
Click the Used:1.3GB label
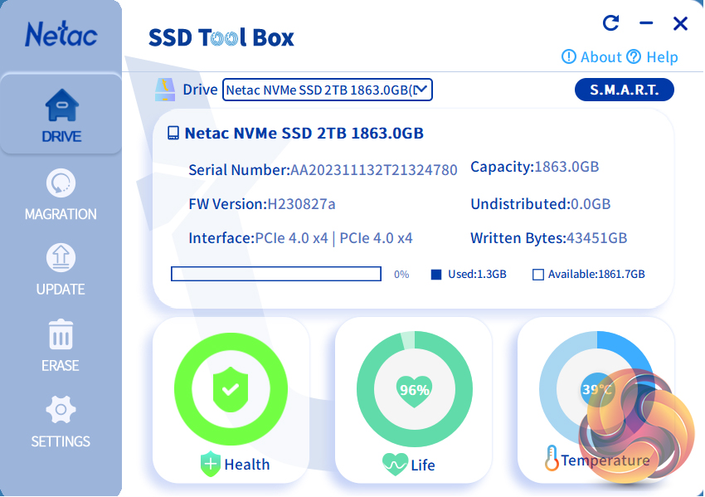(x=477, y=275)
